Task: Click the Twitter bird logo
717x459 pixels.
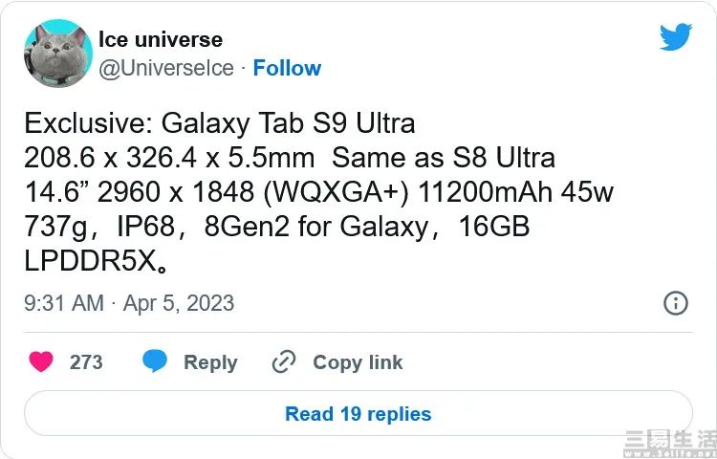Action: point(675,37)
